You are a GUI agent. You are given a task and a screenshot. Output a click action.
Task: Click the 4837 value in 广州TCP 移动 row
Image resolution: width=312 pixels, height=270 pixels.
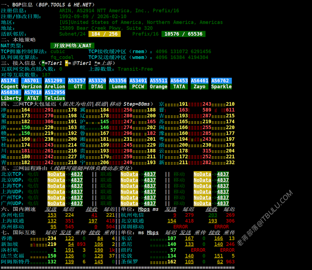[223, 198]
